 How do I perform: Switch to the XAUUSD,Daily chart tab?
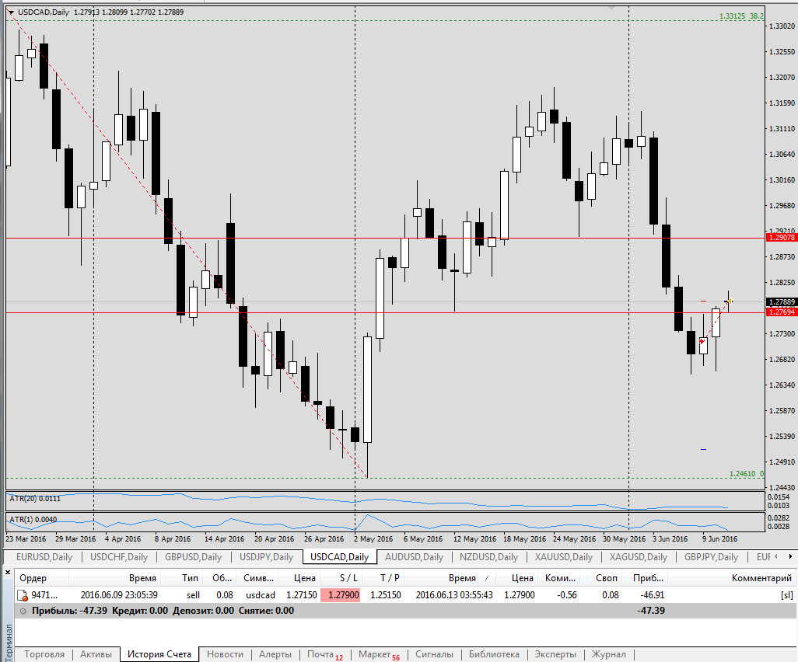564,557
